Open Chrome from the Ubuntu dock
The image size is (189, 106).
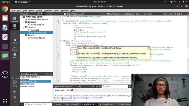pos(5,9)
